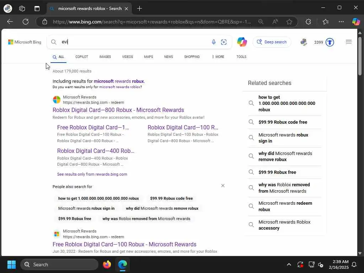
Task: Open the colorful Copilot icon beside search box
Action: (x=242, y=42)
